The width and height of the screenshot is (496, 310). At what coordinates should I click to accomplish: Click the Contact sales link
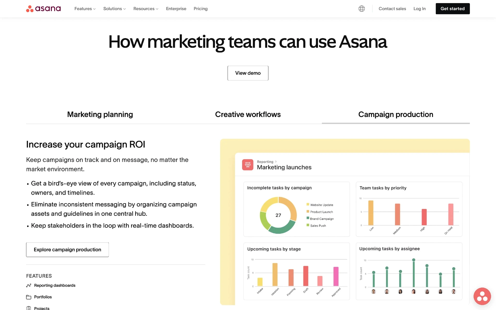point(392,9)
